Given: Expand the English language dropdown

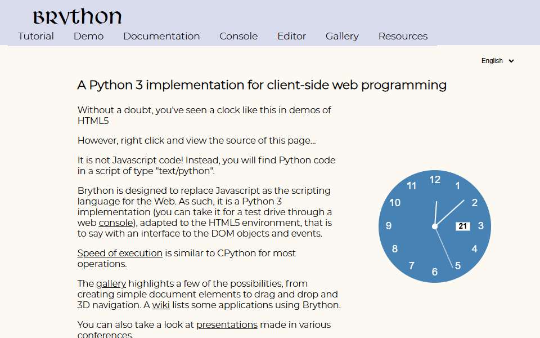Looking at the screenshot, I should coord(498,61).
